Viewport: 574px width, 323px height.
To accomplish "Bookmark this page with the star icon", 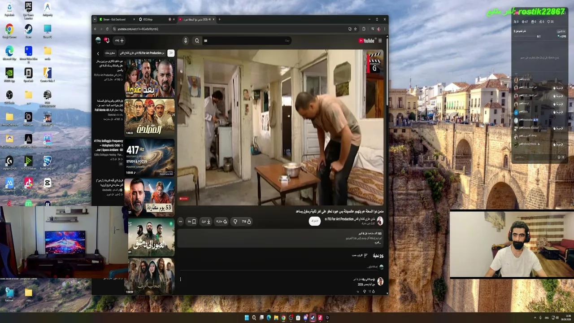I will pos(356,29).
